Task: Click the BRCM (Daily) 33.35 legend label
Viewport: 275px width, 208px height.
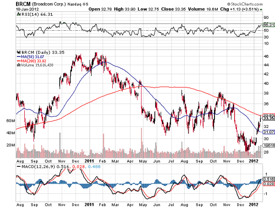Action: [43, 52]
